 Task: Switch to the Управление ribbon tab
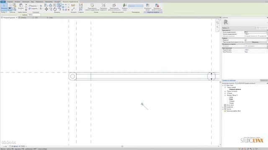point(39,2)
